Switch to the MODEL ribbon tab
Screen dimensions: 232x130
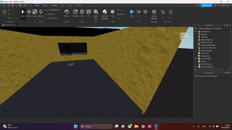coord(45,5)
